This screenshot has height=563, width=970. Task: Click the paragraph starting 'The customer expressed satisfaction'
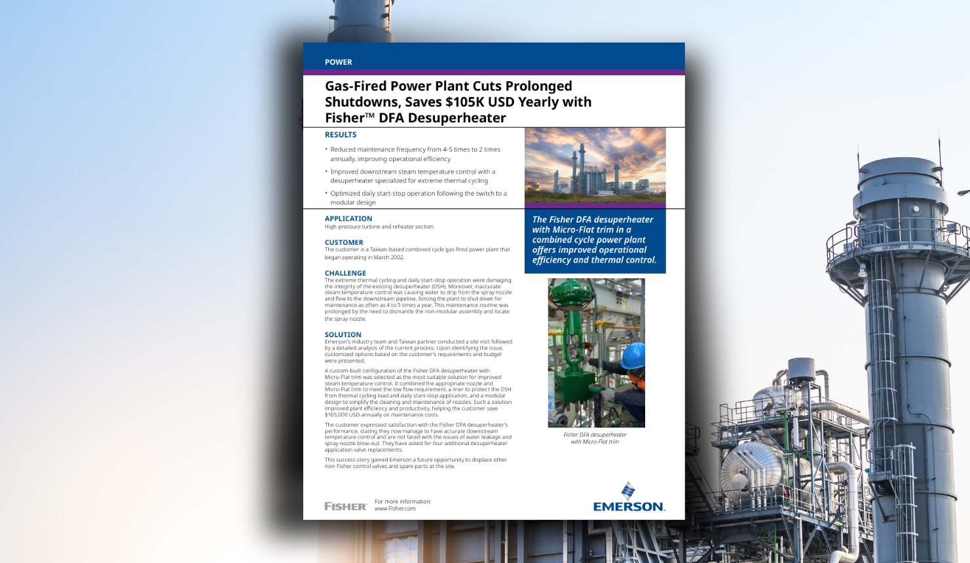[x=418, y=437]
